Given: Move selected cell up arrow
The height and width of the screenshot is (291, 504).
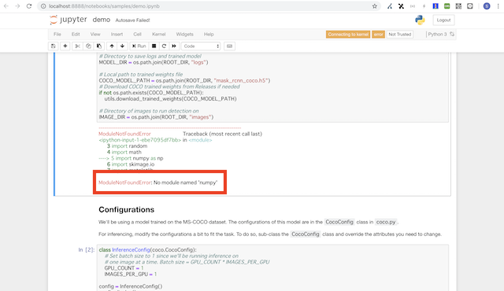Looking at the screenshot, I should tap(112, 46).
